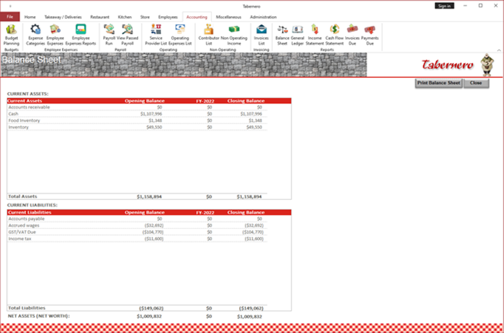Click Current Assets column header

[x=25, y=101]
